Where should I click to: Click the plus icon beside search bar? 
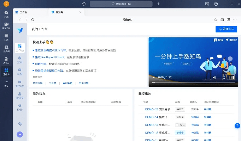(158, 4)
